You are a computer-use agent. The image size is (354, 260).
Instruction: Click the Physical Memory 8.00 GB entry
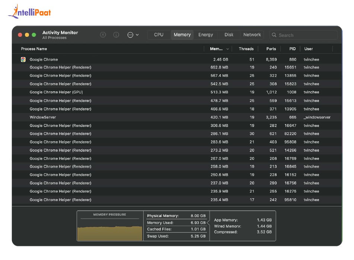[x=176, y=216]
